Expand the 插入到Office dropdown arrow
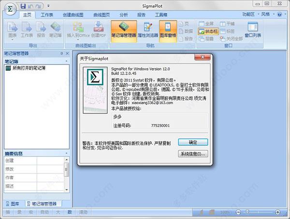290x219 pixels. pos(78,40)
